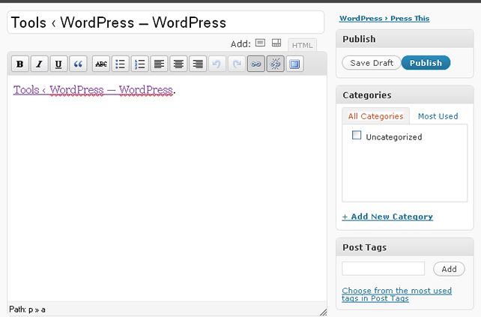The image size is (481, 317).
Task: Add video via second Add icon
Action: tap(276, 43)
